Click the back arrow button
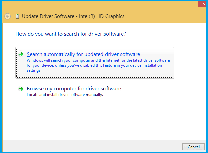Viewport: 208px width, 153px height. pos(8,16)
